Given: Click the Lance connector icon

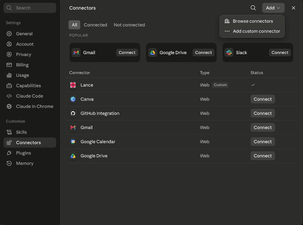Looking at the screenshot, I should 73,85.
